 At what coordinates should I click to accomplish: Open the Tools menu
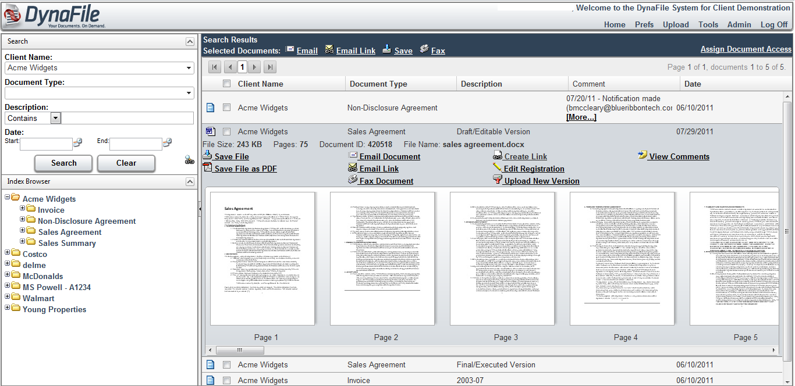pyautogui.click(x=708, y=24)
